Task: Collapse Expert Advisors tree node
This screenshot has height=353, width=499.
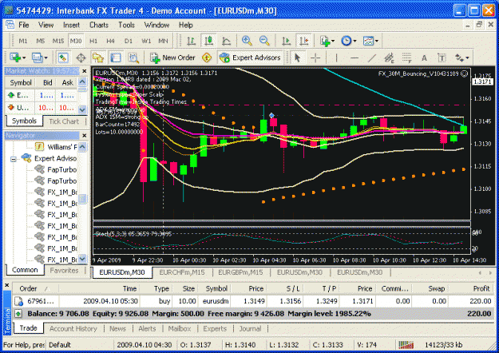Action: click(14, 158)
